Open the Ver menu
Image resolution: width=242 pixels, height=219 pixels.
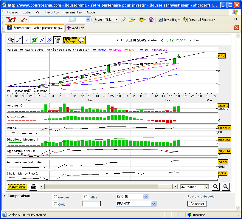click(38, 12)
